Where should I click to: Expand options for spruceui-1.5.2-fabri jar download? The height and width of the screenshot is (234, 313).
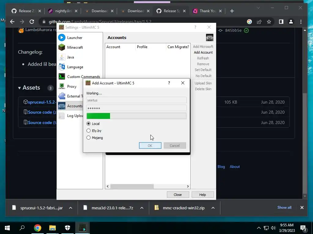[71, 208]
